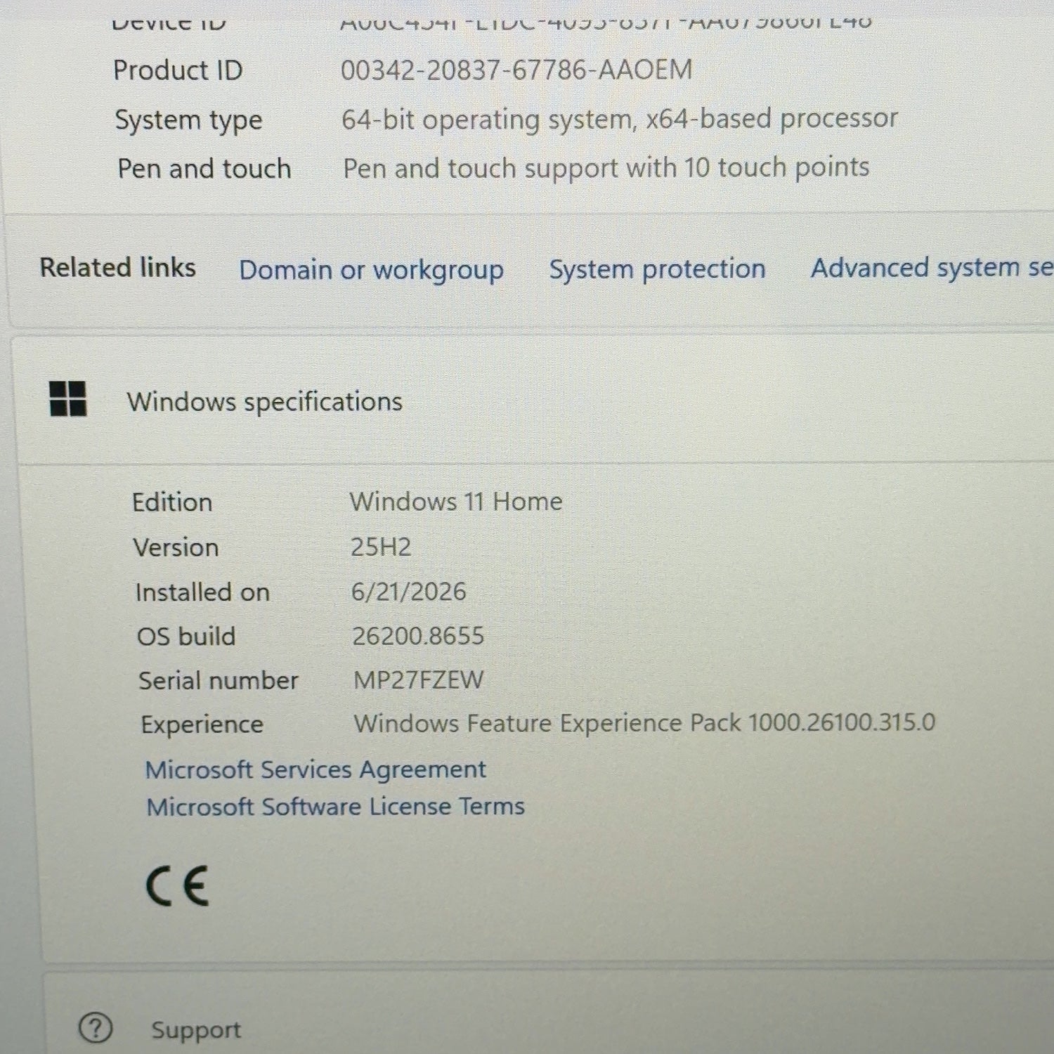Image resolution: width=1054 pixels, height=1054 pixels.
Task: Click the Windows logo icon beside Windows specifications
Action: (x=68, y=398)
